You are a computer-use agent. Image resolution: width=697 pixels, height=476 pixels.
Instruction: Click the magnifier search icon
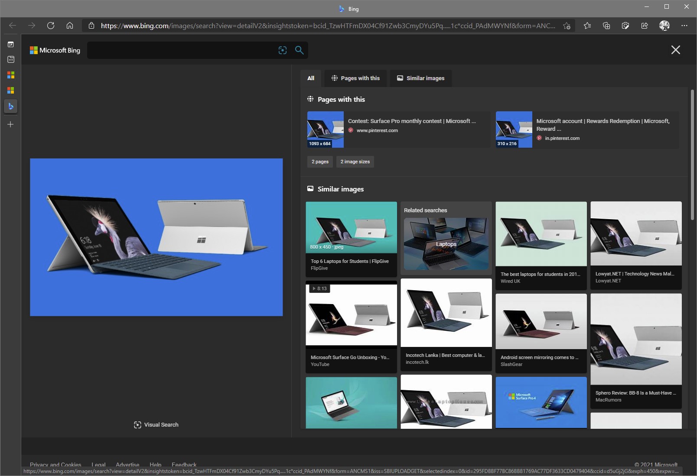tap(299, 50)
